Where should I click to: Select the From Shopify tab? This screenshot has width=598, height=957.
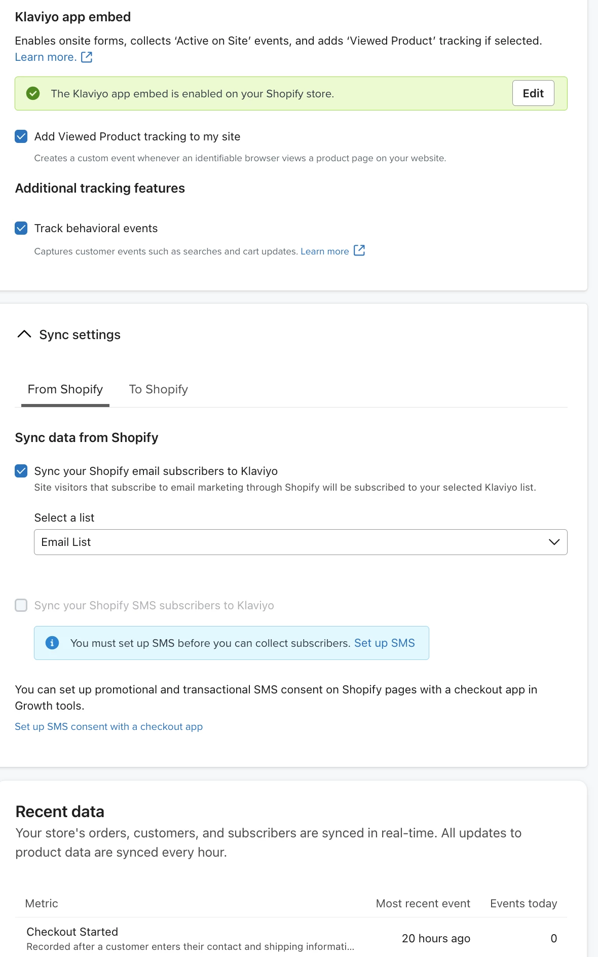pyautogui.click(x=65, y=389)
